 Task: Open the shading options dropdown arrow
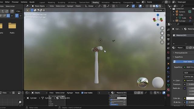tap(163, 6)
